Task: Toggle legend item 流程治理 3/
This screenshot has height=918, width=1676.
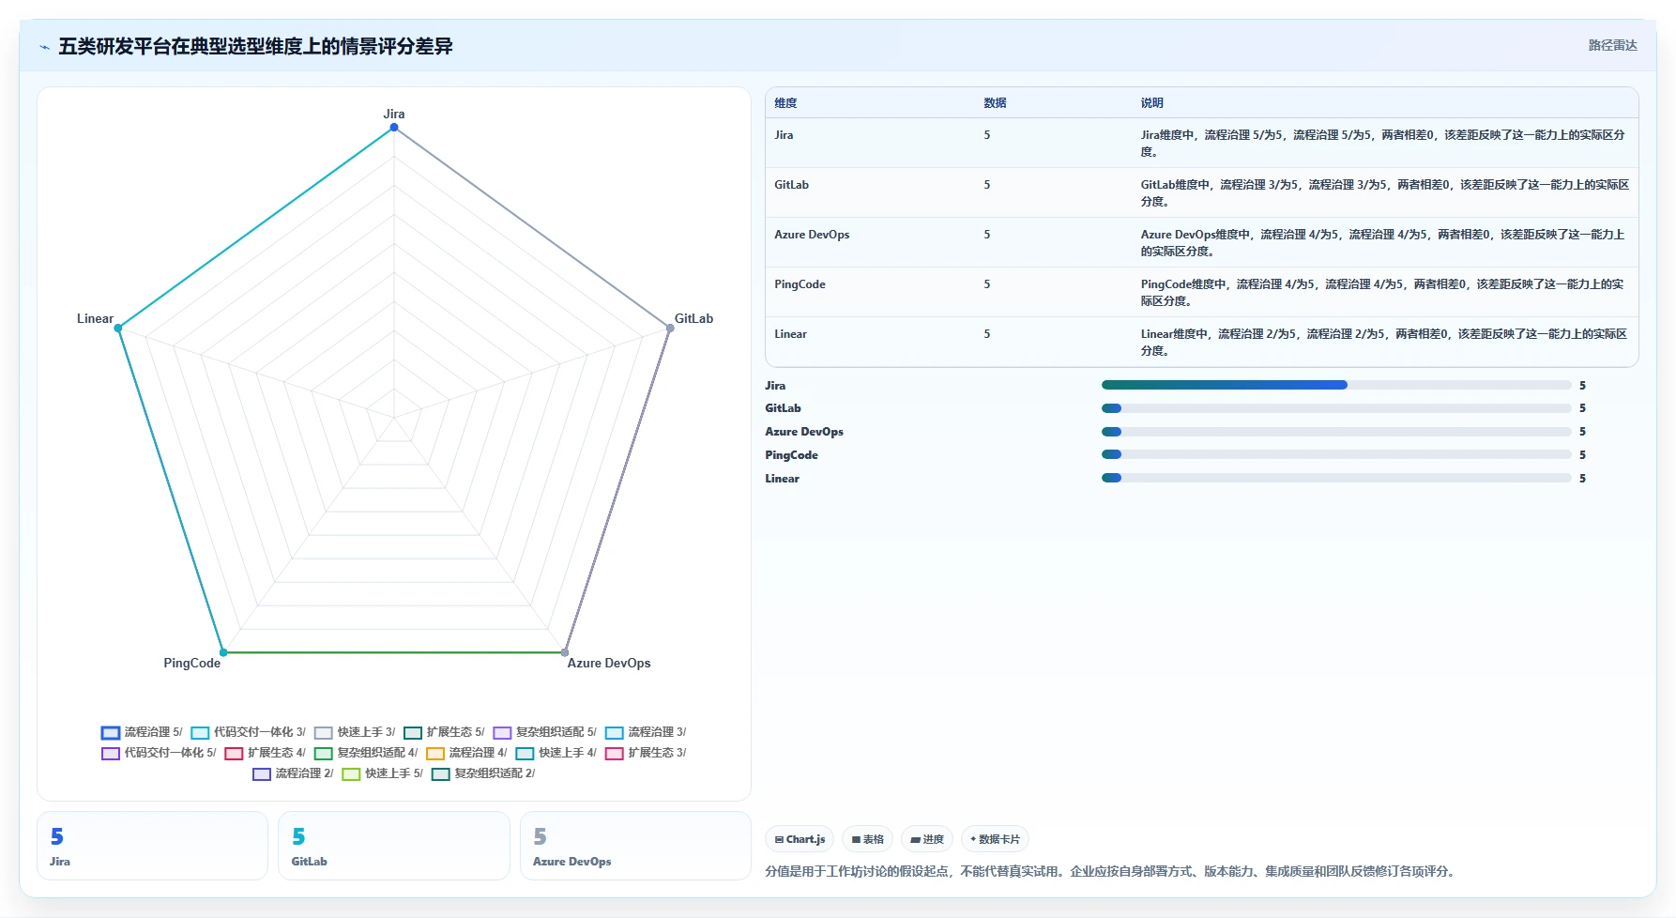Action: [x=646, y=732]
